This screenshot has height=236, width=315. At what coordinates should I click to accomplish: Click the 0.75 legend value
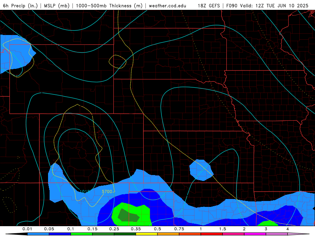(x=179, y=229)
